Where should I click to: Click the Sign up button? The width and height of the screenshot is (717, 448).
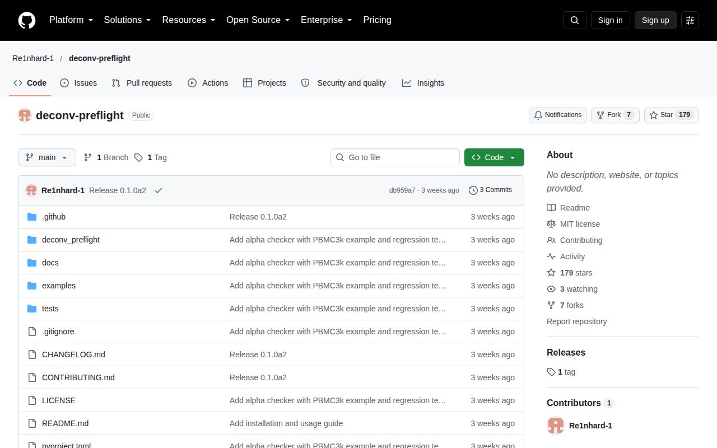(655, 20)
